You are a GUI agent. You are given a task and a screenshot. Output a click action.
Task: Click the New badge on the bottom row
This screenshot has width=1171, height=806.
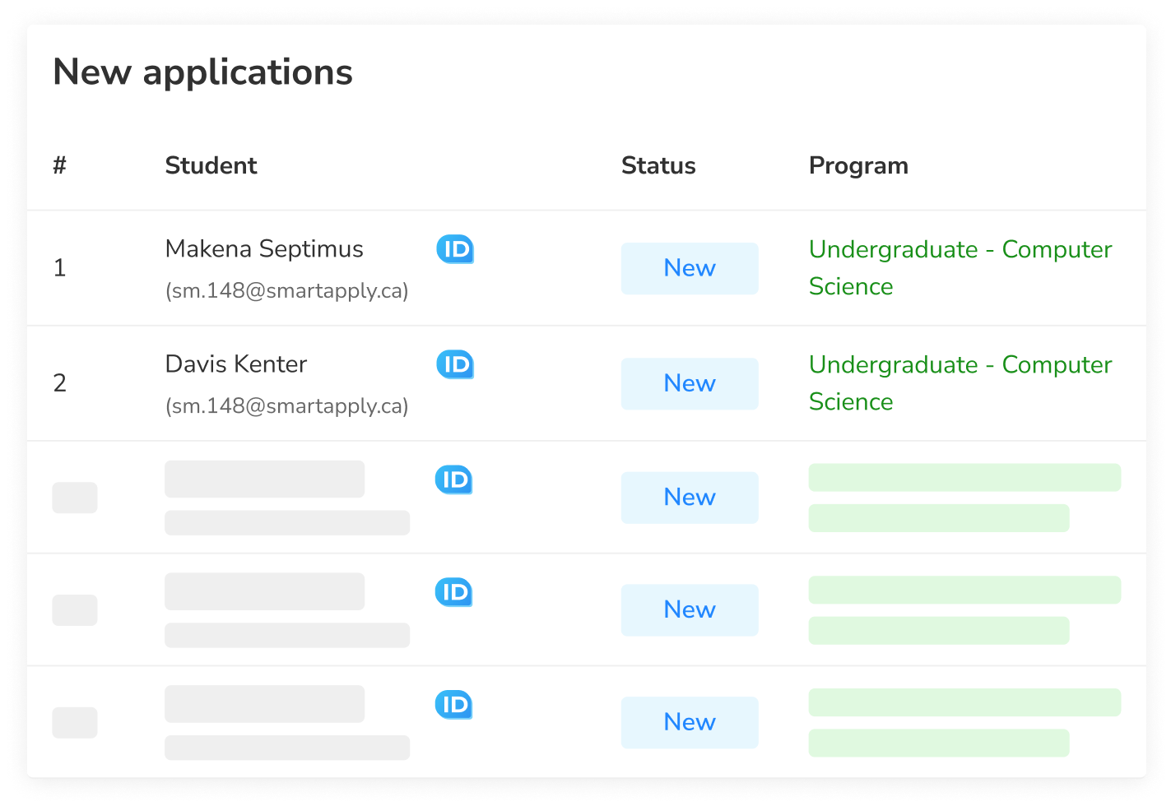tap(689, 722)
